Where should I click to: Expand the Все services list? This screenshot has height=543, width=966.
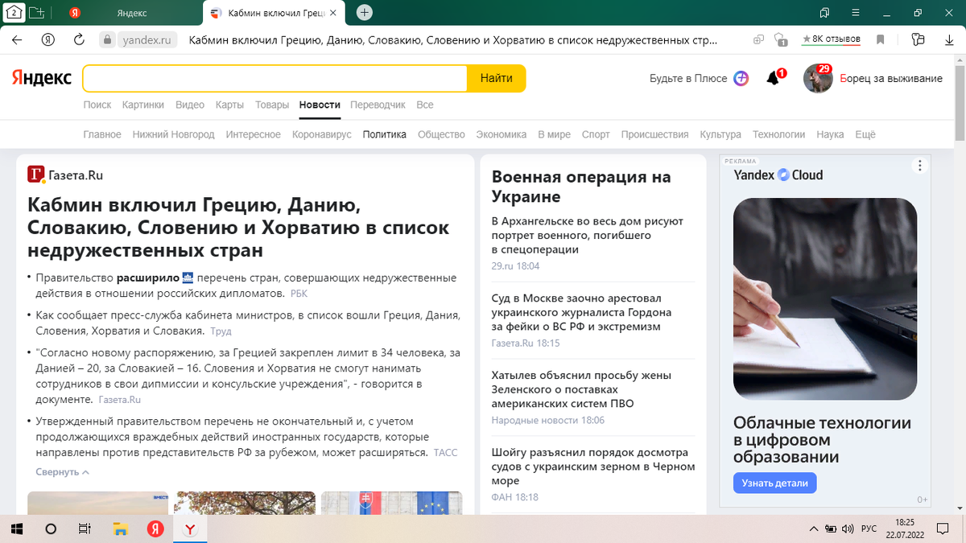click(425, 105)
